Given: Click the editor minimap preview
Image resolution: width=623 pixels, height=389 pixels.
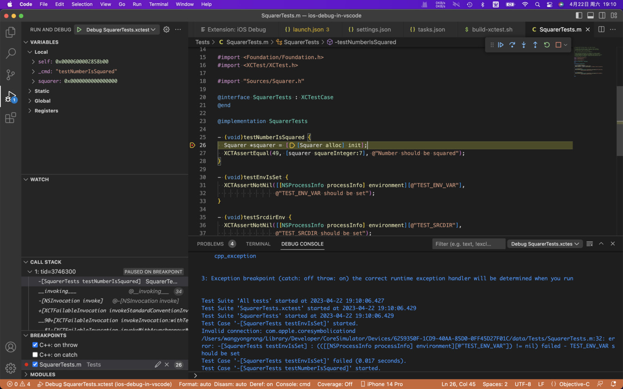Looking at the screenshot, I should pos(594,61).
